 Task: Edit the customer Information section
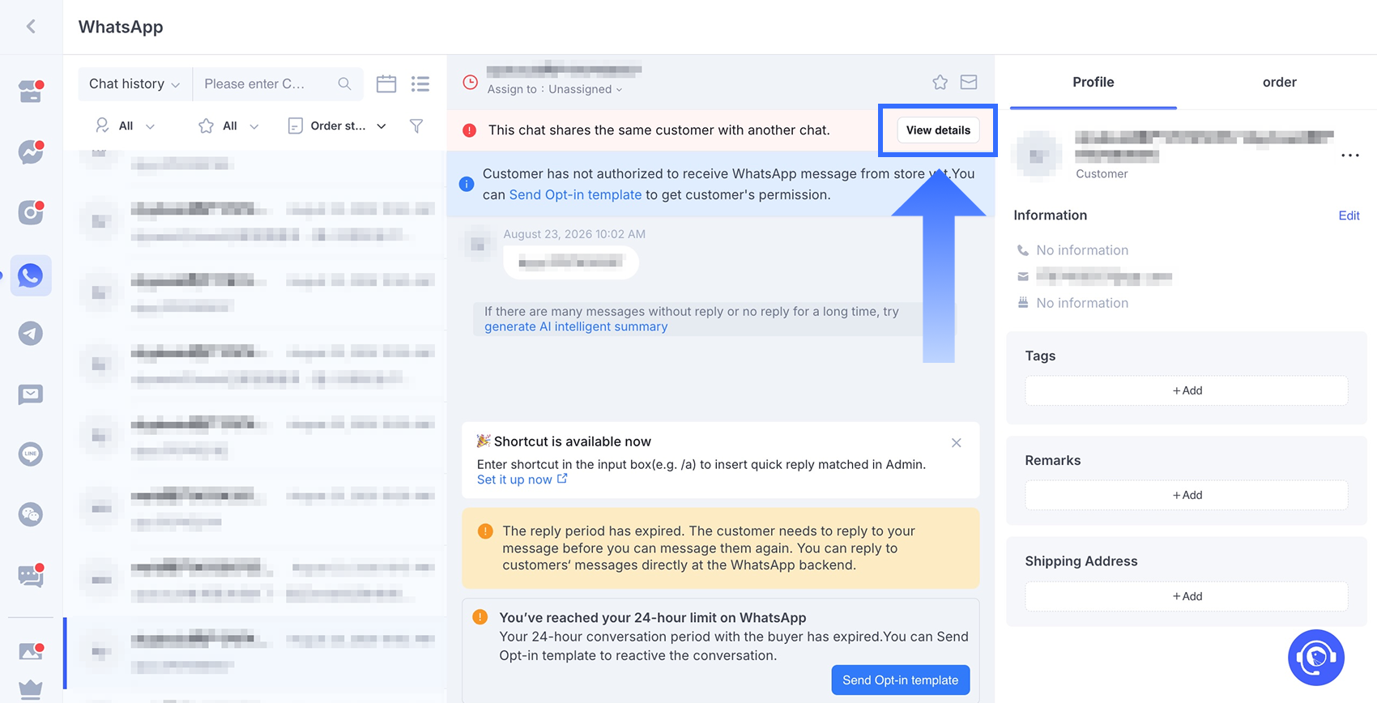(1349, 215)
